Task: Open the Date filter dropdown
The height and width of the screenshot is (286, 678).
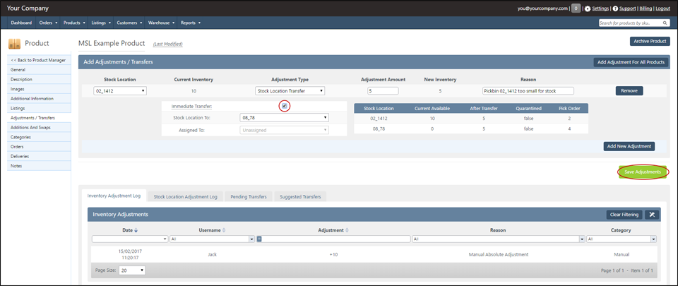Action: [165, 239]
